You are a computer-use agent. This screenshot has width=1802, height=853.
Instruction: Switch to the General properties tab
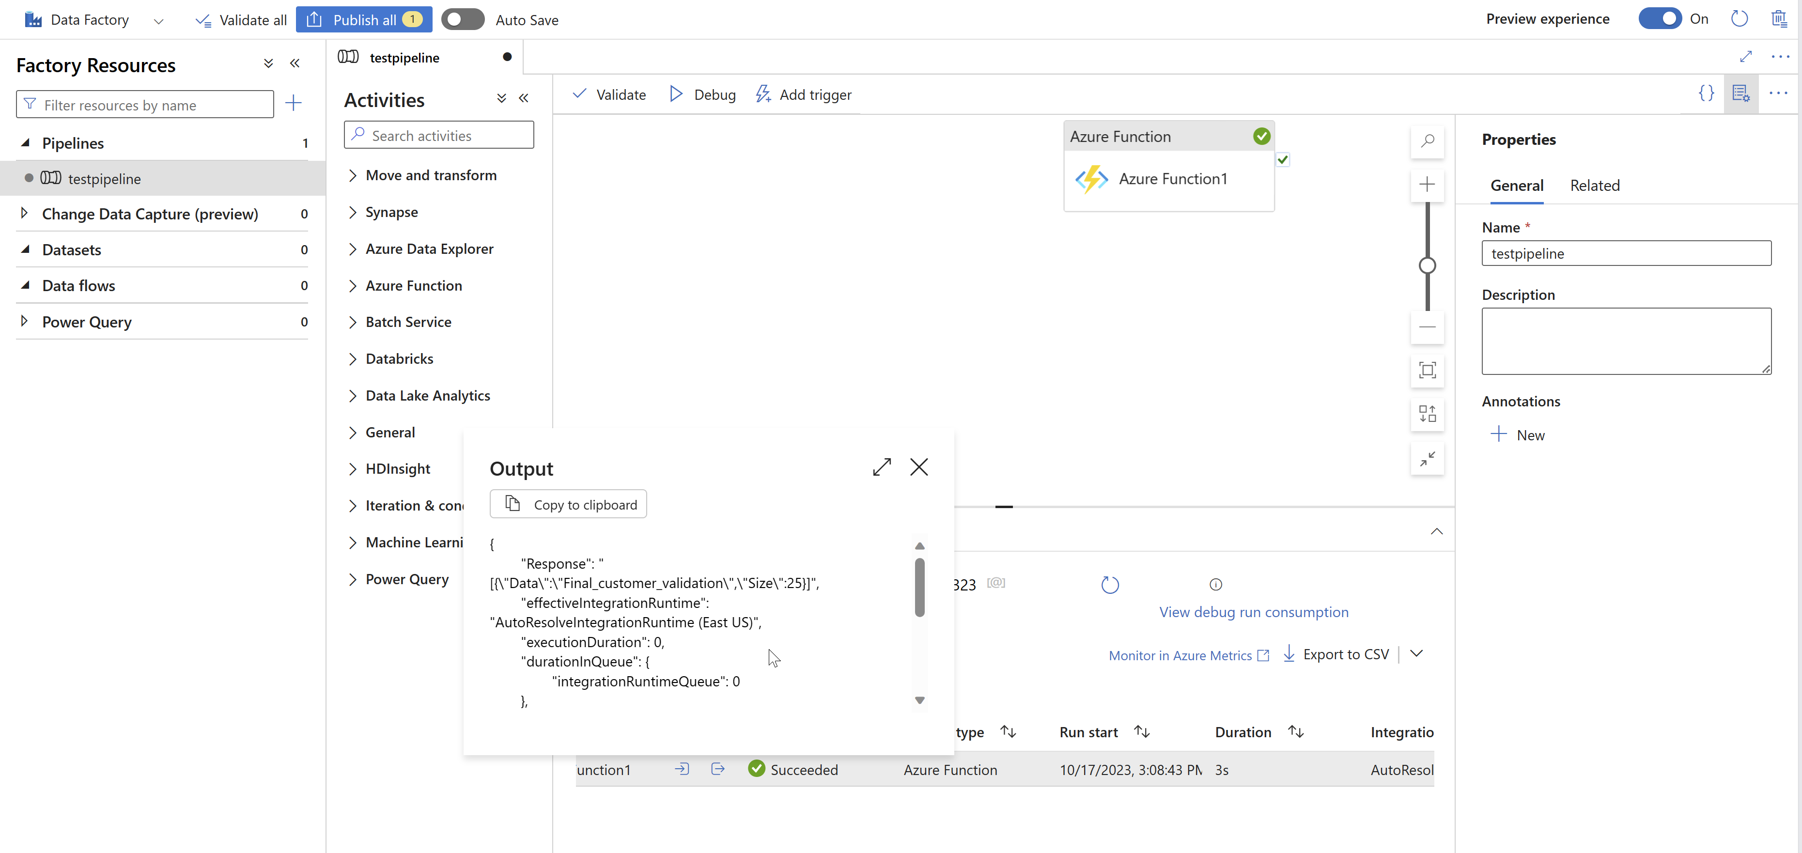point(1516,186)
